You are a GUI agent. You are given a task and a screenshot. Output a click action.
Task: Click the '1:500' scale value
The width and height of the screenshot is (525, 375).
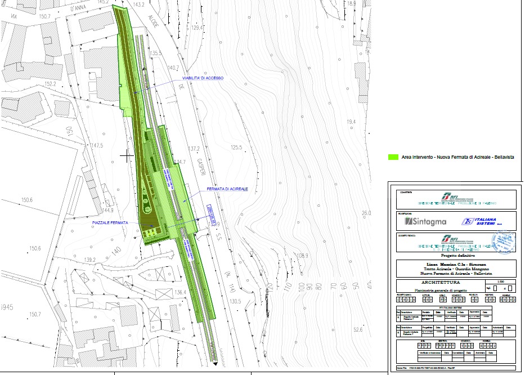[501, 282]
